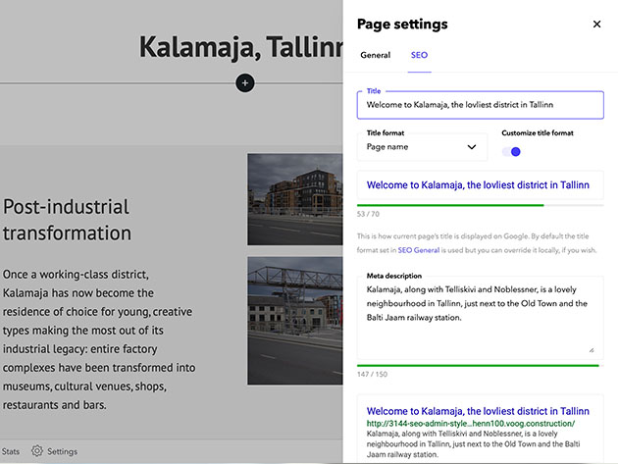The height and width of the screenshot is (464, 618).
Task: Click the plus add-section button
Action: pos(245,83)
